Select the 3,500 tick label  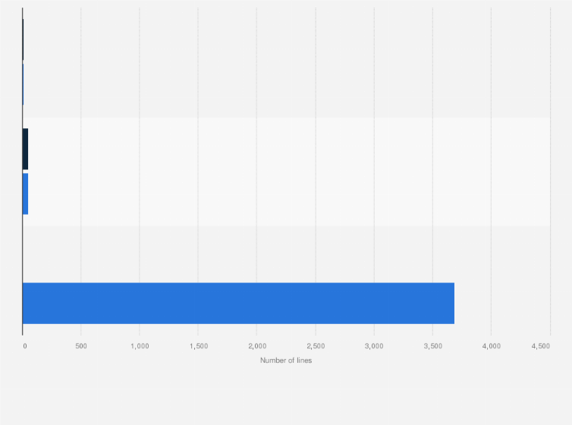pos(433,346)
